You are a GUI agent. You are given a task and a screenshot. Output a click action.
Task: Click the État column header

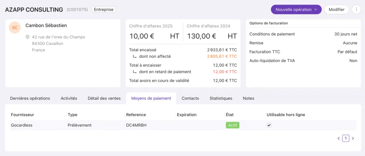click(x=230, y=115)
